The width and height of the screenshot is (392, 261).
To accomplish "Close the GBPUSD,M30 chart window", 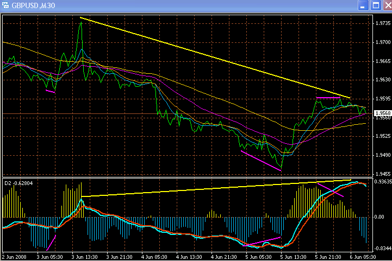I will click(x=388, y=5).
